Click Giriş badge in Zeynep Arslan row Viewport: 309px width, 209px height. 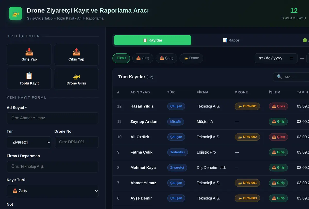point(278,122)
